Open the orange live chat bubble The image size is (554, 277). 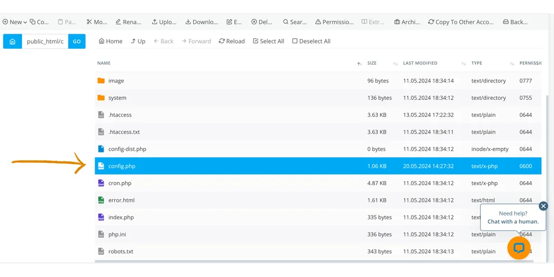pos(519,248)
